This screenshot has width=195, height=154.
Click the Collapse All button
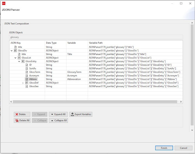click(x=58, y=120)
